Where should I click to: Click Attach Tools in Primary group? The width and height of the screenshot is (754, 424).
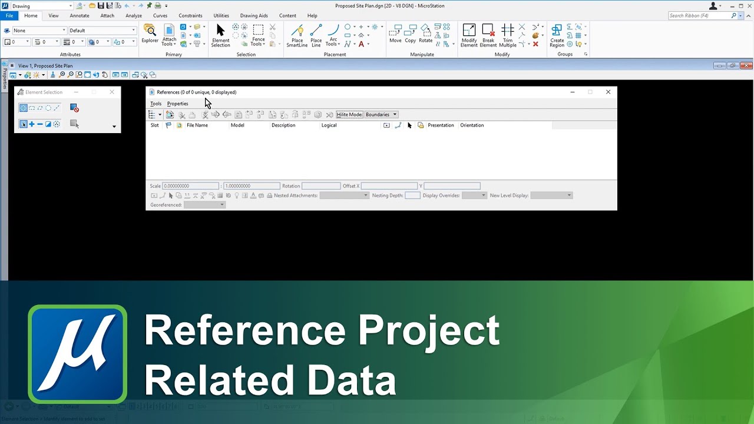(169, 35)
